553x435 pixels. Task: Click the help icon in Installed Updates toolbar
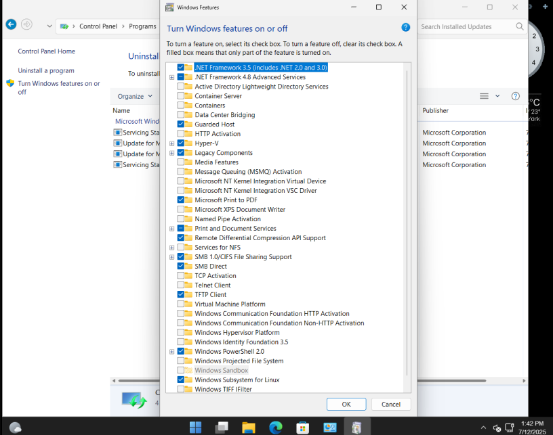tap(515, 96)
